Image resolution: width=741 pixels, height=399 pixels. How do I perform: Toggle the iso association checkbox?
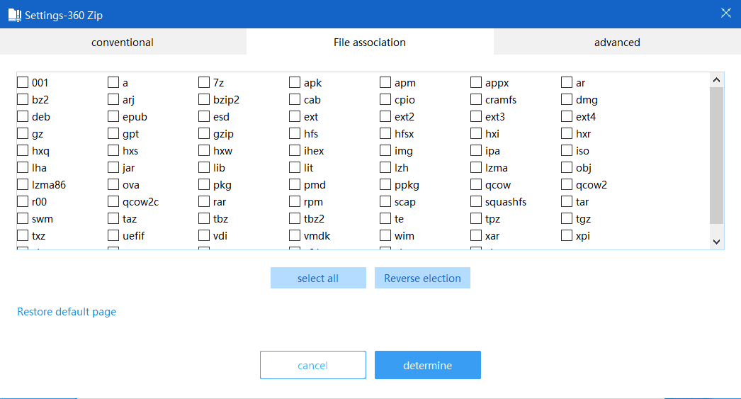tap(567, 151)
